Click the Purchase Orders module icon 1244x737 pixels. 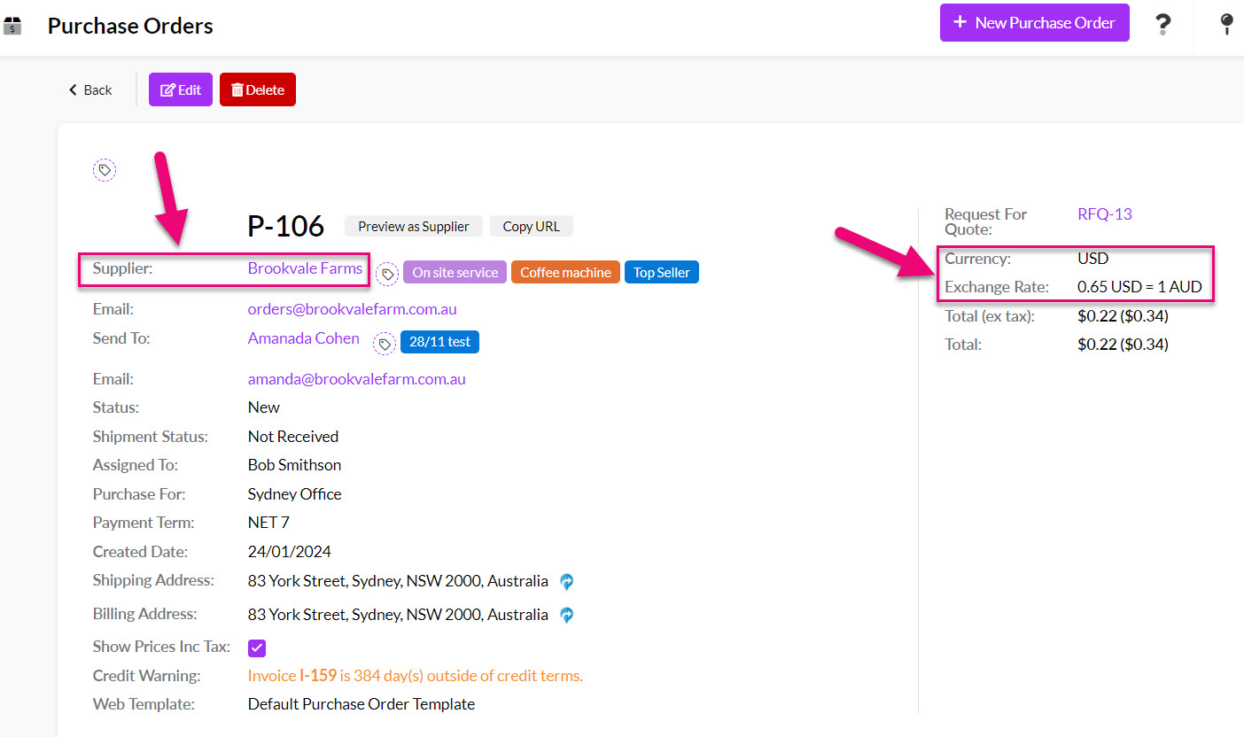[x=12, y=26]
